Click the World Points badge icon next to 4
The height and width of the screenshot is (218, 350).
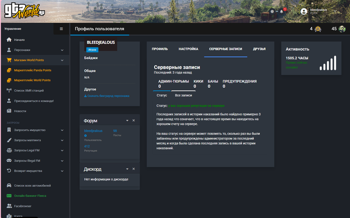click(318, 29)
